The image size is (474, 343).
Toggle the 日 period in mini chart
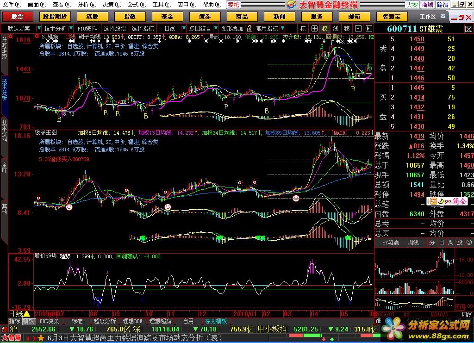[x=441, y=243]
